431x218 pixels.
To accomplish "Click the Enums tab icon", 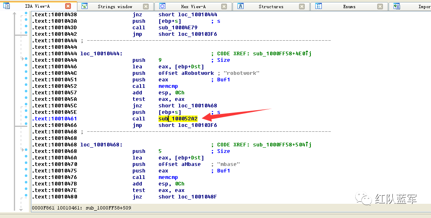I will pos(319,6).
